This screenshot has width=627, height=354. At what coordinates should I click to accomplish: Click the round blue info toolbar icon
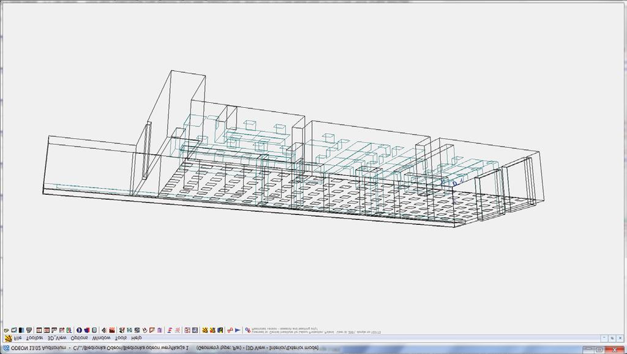(x=79, y=330)
